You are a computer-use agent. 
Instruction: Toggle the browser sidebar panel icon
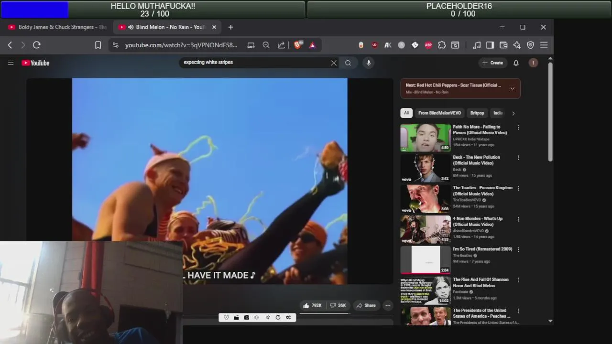coord(490,45)
